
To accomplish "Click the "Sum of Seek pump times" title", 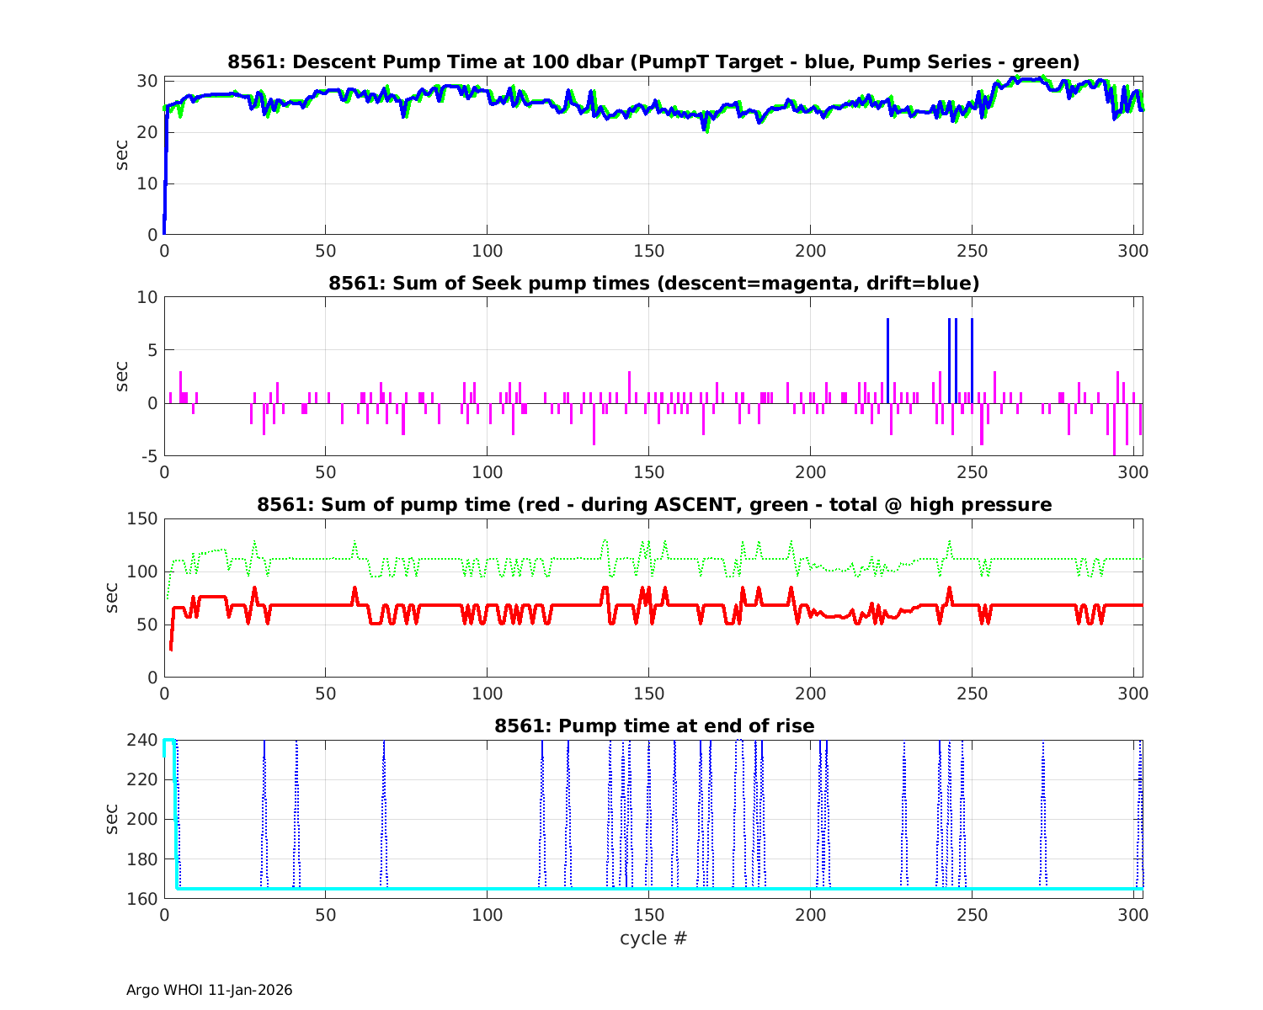I will tap(653, 283).
